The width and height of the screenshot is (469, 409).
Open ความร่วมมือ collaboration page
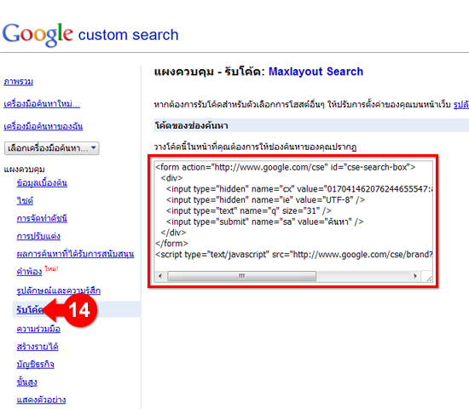pos(38,329)
